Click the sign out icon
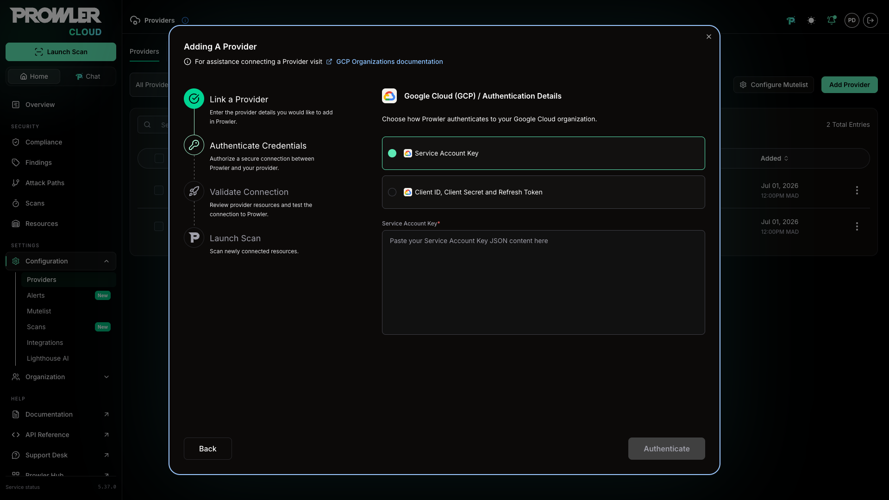This screenshot has height=500, width=889. point(870,20)
